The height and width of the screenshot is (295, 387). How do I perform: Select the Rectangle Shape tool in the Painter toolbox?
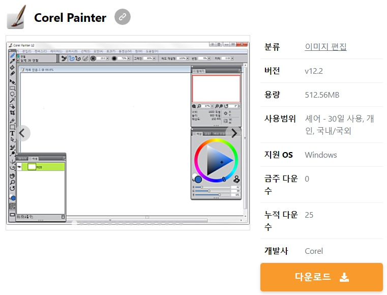[12, 127]
